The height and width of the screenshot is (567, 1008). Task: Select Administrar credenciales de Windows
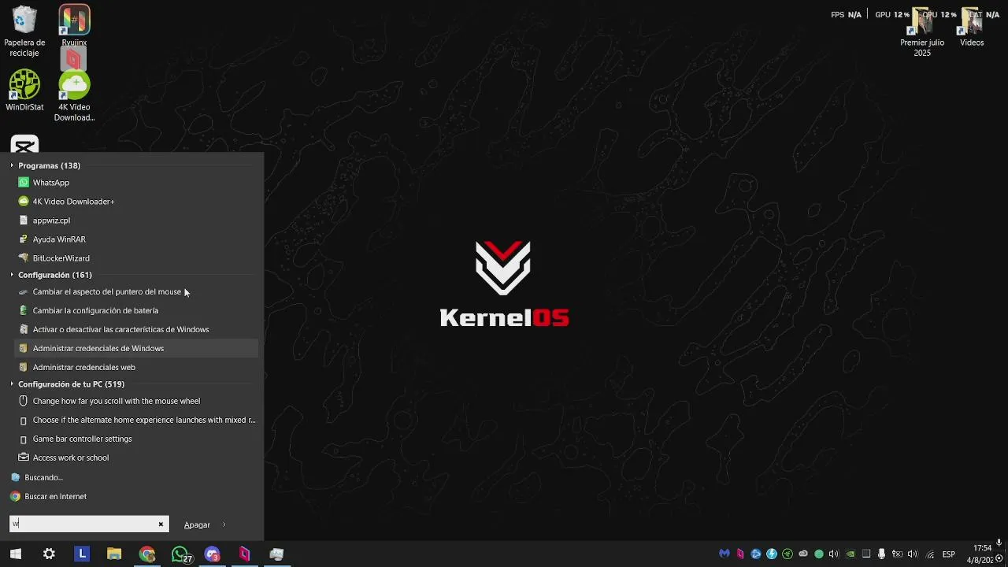pyautogui.click(x=135, y=348)
